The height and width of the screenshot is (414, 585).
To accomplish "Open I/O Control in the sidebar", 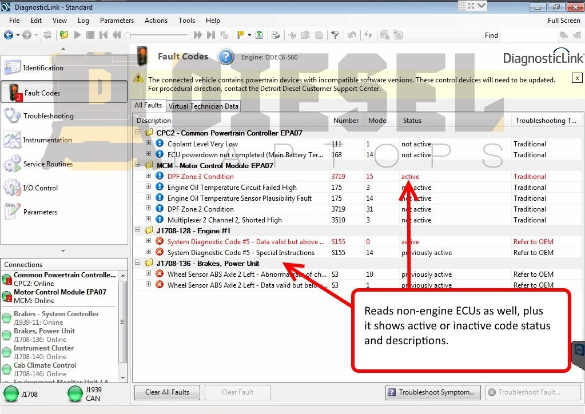I will [64, 188].
